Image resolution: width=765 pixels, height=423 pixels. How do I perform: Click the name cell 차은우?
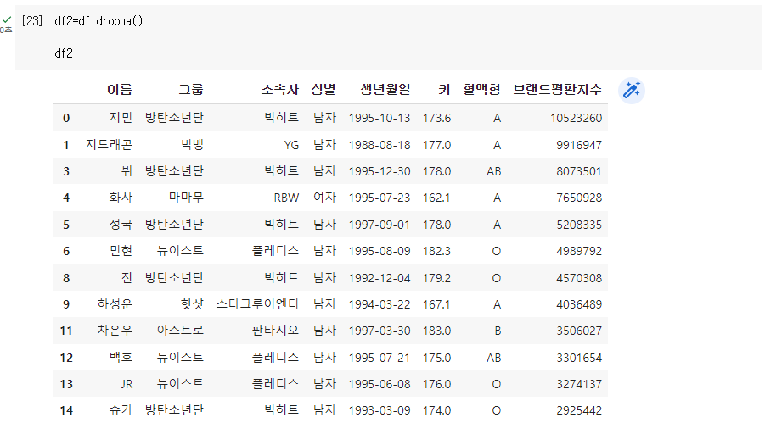click(115, 331)
